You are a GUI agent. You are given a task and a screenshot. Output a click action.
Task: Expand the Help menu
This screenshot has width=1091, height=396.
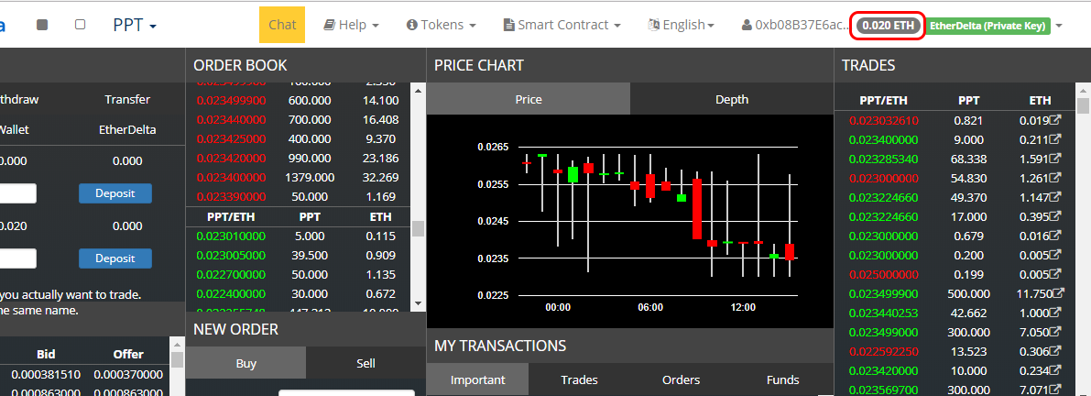[352, 25]
